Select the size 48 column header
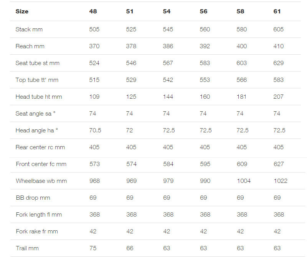 93,11
